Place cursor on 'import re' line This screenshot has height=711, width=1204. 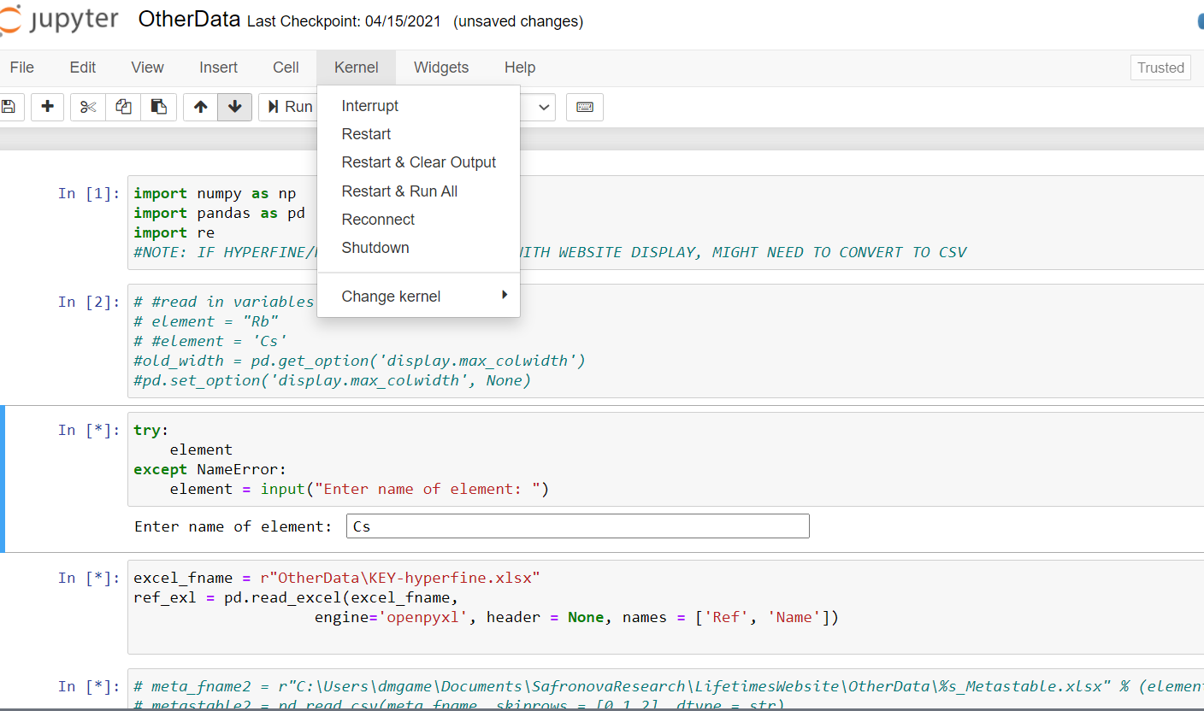[x=174, y=232]
